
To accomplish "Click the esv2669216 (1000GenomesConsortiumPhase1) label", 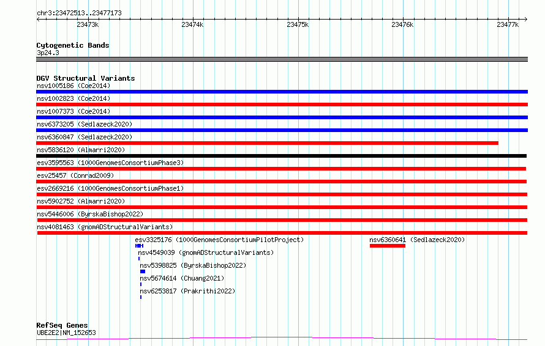I will click(110, 188).
